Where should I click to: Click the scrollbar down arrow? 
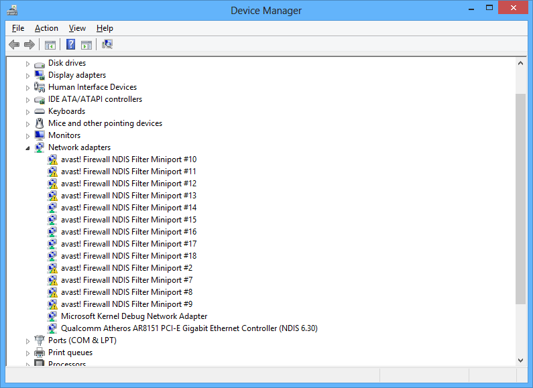click(520, 360)
